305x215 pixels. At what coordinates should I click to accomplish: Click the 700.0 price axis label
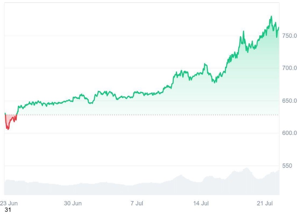click(290, 68)
